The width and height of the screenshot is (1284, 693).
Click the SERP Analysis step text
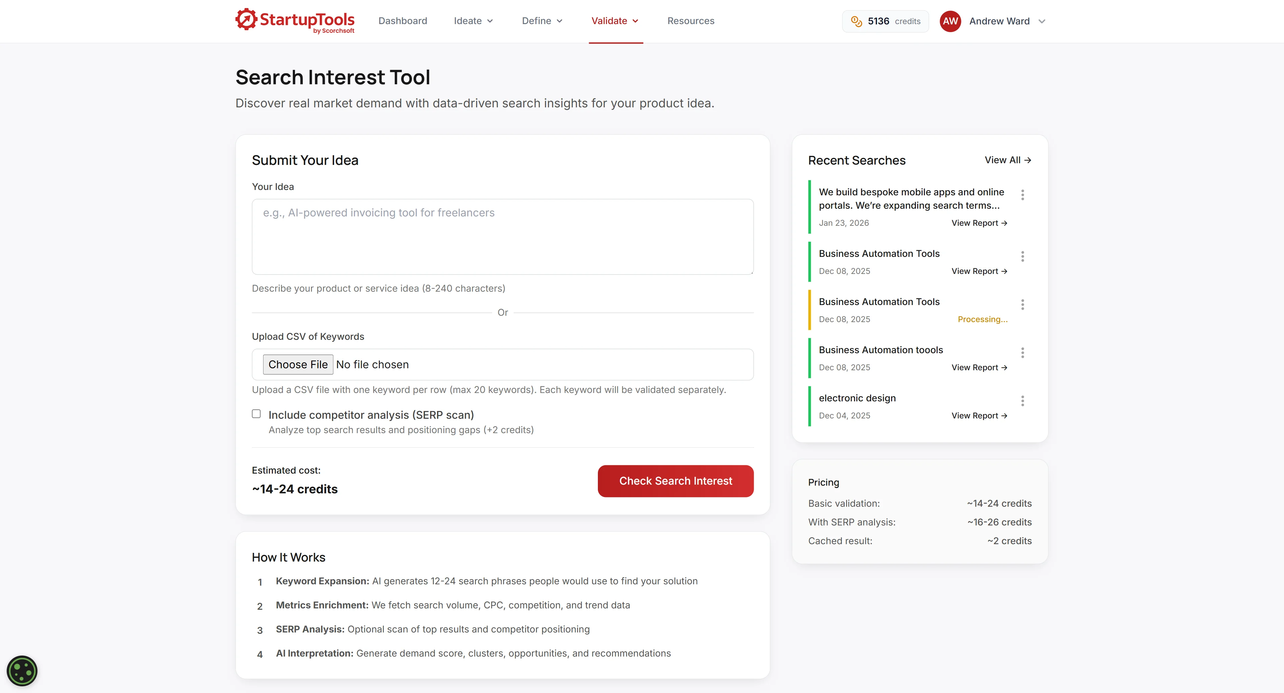click(433, 629)
